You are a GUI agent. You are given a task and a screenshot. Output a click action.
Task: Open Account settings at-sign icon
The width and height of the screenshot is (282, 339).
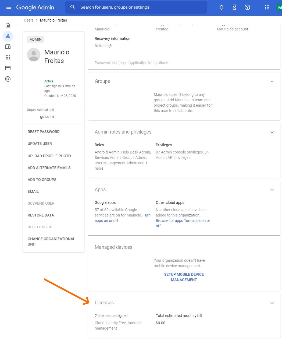point(8,79)
